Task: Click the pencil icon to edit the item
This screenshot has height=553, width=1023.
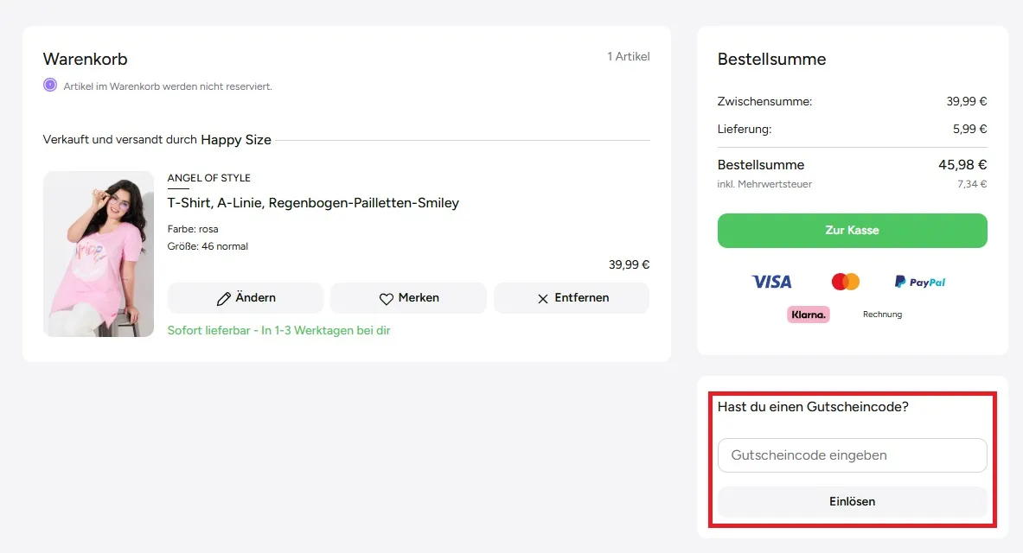Action: tap(224, 298)
